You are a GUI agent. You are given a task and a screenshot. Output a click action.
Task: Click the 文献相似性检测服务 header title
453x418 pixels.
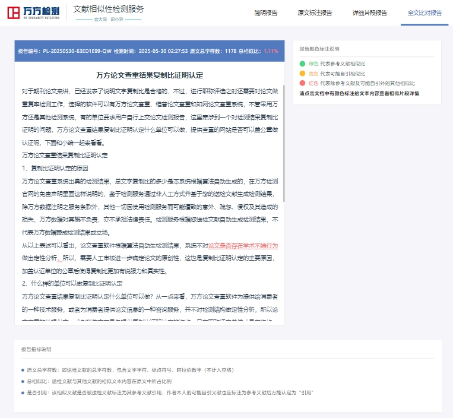point(108,9)
